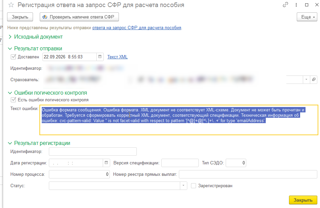Viewport: 320px width, 208px height.
Task: Open the Статус dropdown list
Action: [183, 186]
